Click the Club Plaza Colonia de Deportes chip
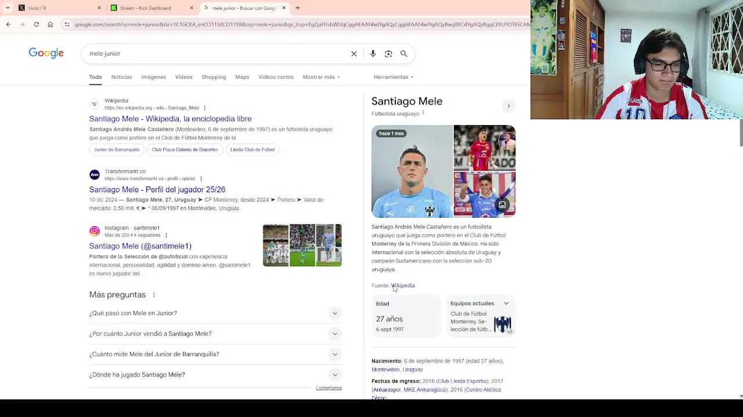743x417 pixels. [x=185, y=149]
